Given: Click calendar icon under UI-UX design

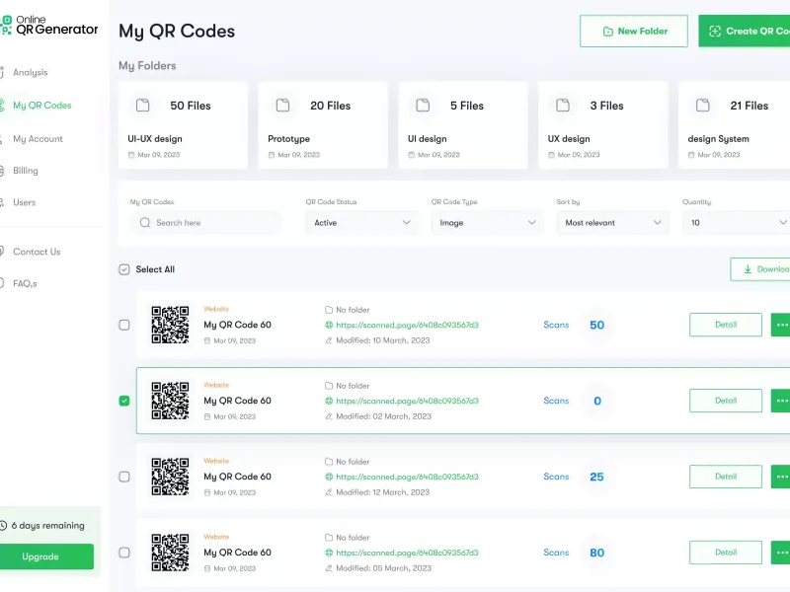Looking at the screenshot, I should coord(131,155).
